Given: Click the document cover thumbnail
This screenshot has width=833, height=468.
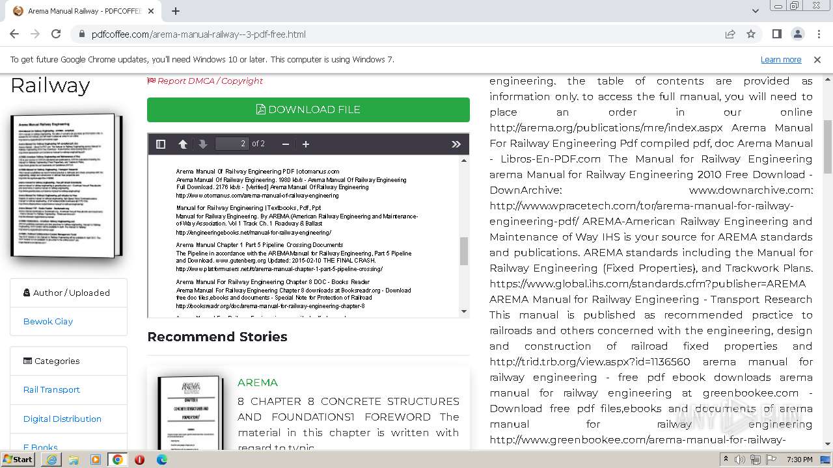Looking at the screenshot, I should click(x=66, y=186).
